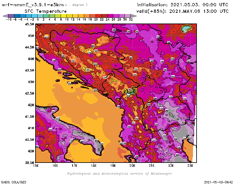
Task: Click the 2021-05-03-09:42 timestamp
Action: click(x=218, y=182)
